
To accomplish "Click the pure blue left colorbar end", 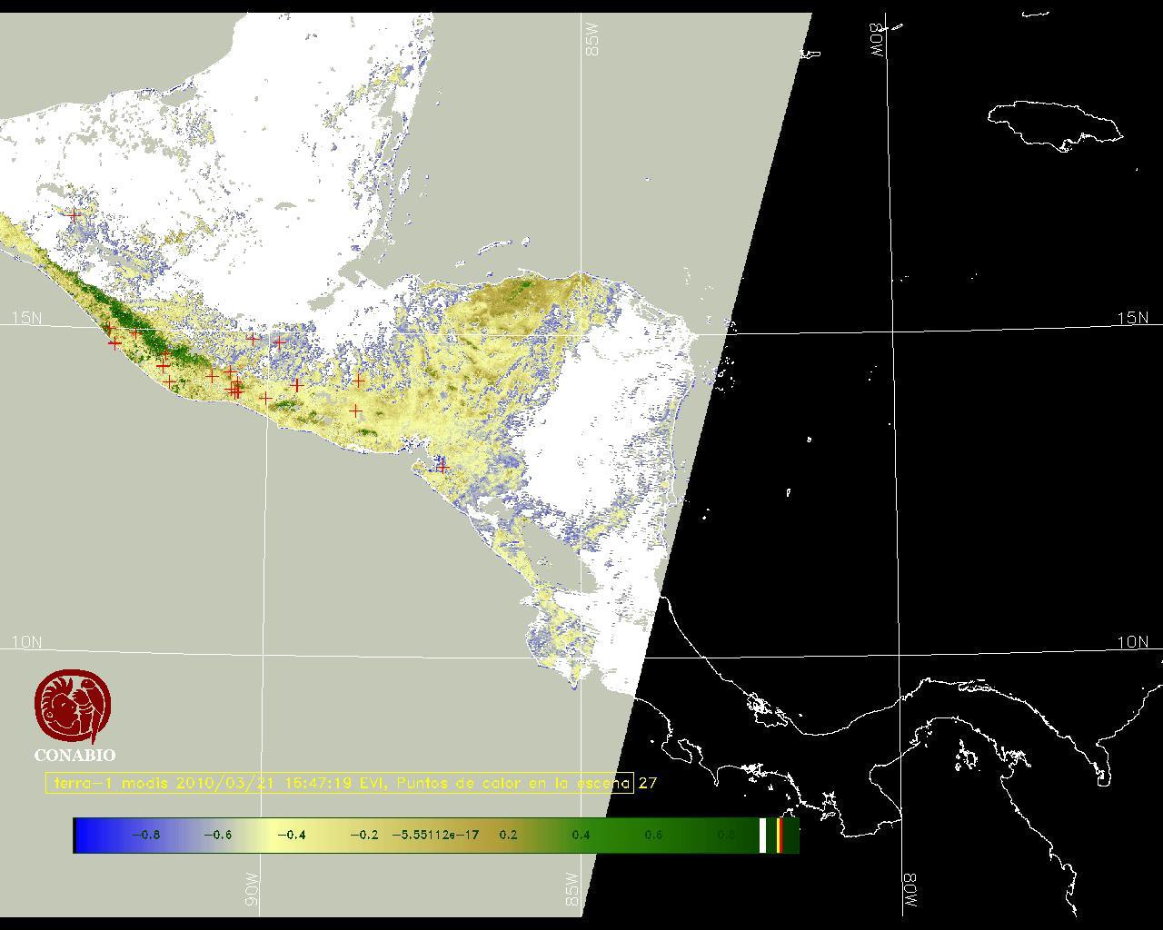I will pyautogui.click(x=84, y=835).
